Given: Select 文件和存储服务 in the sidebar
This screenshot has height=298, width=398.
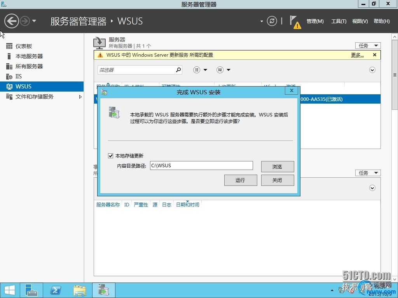Looking at the screenshot, I should pos(42,97).
